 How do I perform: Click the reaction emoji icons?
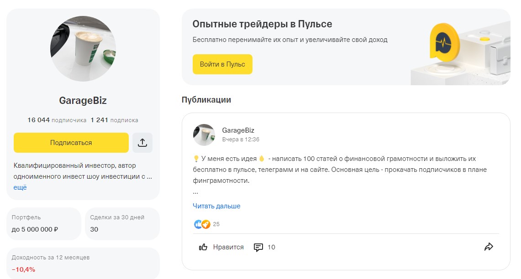[x=202, y=224]
